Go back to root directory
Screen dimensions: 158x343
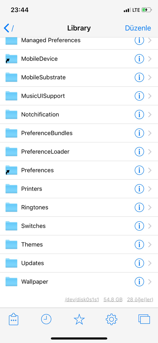tap(9, 28)
